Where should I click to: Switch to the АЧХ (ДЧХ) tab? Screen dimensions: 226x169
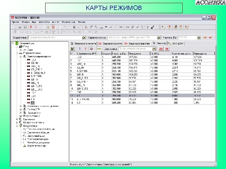(x=176, y=44)
